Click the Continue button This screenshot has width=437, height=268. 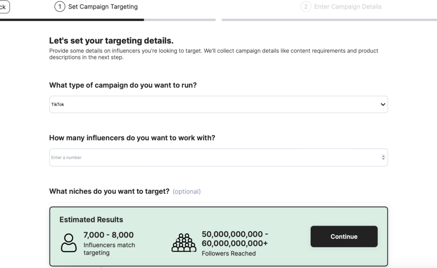pyautogui.click(x=344, y=236)
